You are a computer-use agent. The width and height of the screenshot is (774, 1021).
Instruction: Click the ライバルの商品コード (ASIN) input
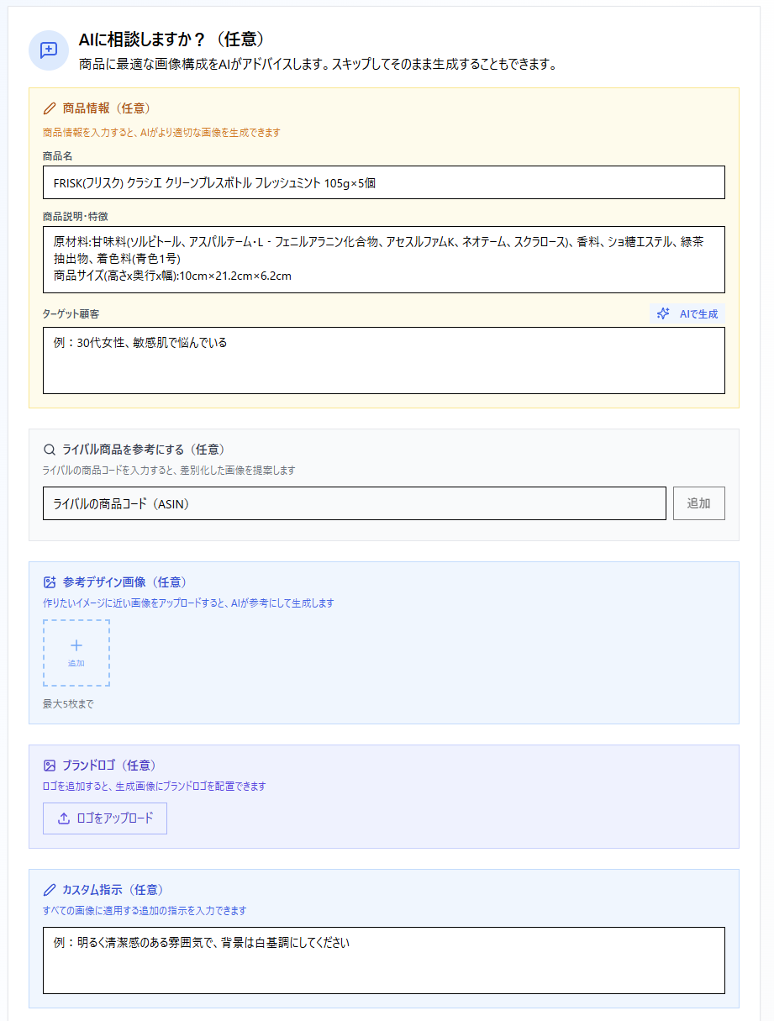pos(354,503)
